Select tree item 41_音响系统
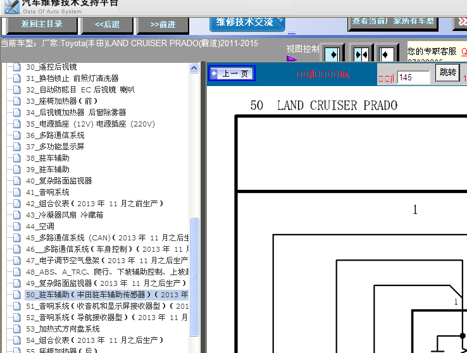The image size is (467, 353). [47, 192]
